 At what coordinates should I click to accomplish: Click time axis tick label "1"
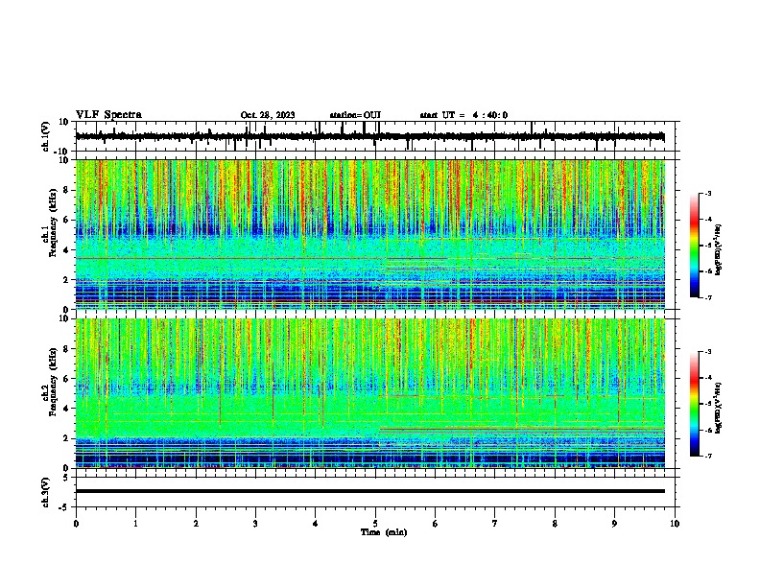click(x=135, y=524)
